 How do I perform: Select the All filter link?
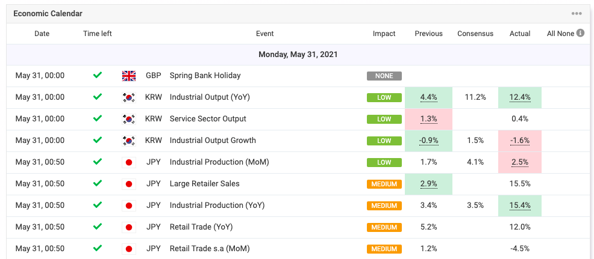(551, 34)
